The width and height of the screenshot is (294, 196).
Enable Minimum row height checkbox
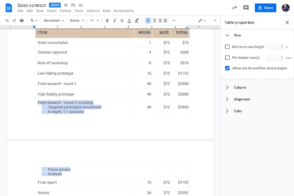[x=227, y=47]
